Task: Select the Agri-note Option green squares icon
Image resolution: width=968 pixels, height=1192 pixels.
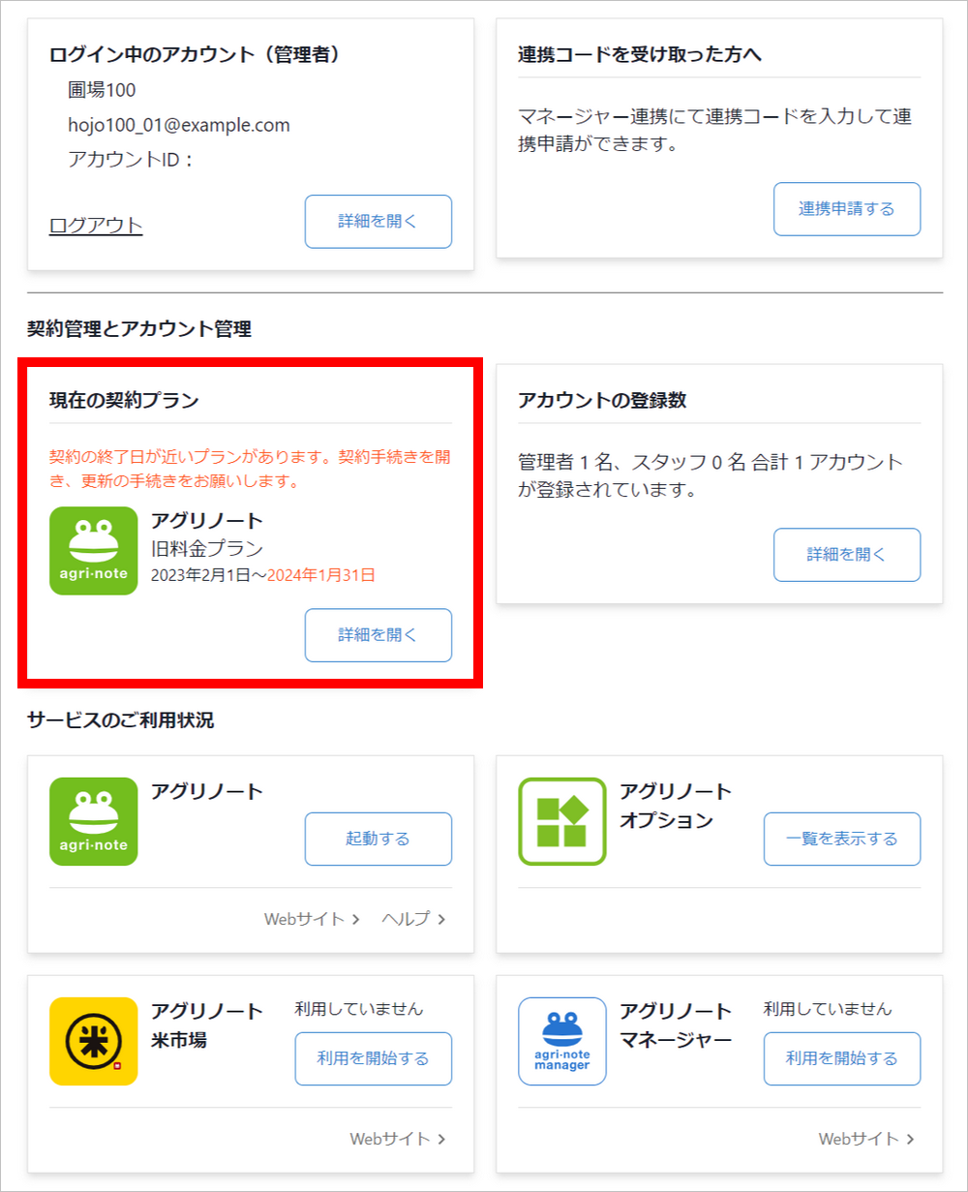Action: point(562,822)
